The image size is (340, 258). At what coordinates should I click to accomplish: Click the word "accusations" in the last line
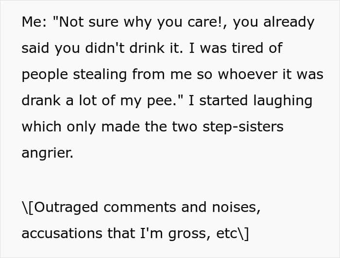[x=62, y=233]
